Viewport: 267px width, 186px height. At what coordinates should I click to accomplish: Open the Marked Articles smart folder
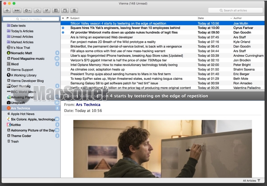(31, 42)
